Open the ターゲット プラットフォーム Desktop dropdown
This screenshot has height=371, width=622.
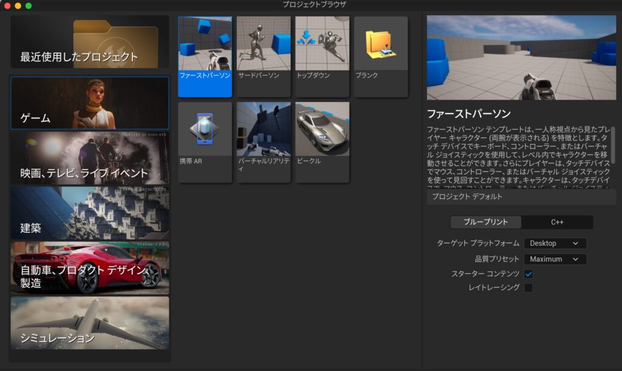pos(555,243)
